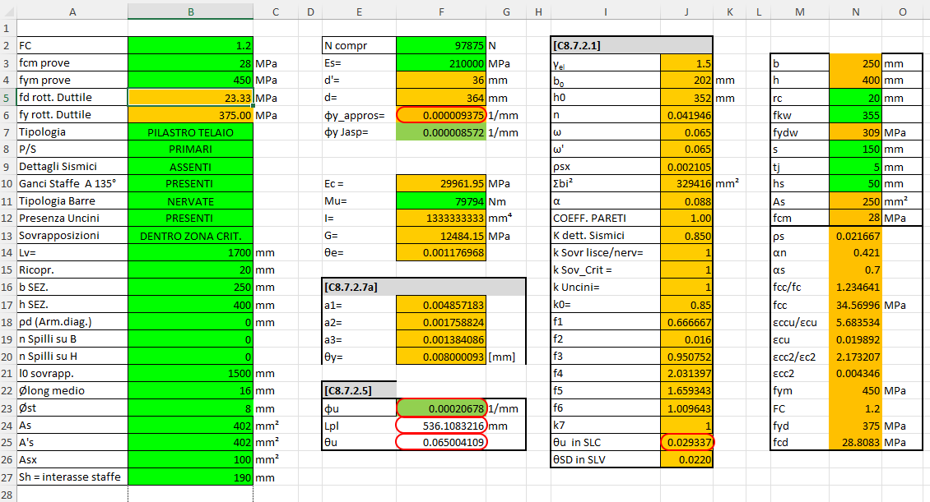Viewport: 930px width, 502px height.
Task: Click the 'αn' value 0.421
Action: click(855, 253)
